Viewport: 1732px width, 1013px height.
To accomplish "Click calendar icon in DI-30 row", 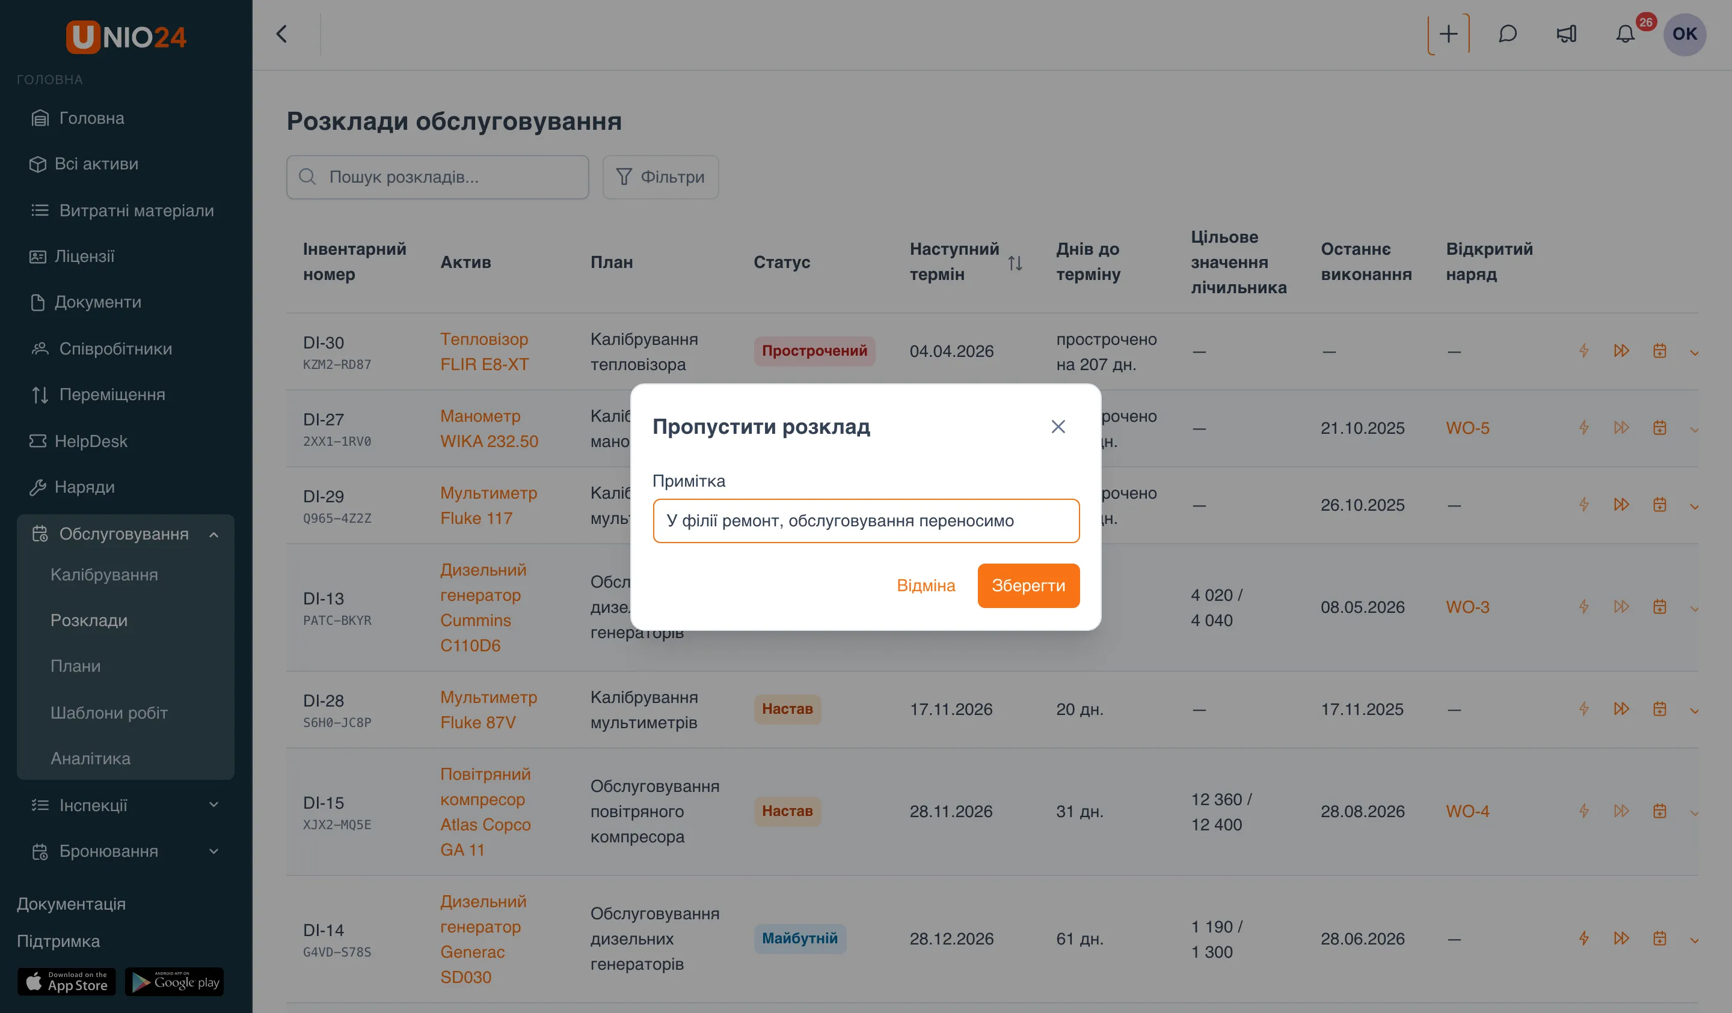I will 1659,351.
